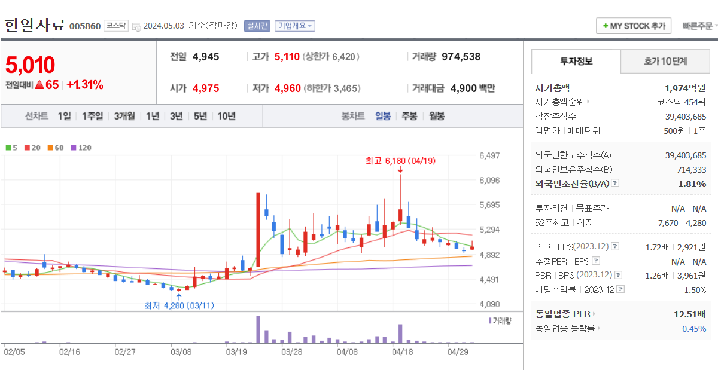Open the 기업개요 dropdown
This screenshot has height=370, width=718.
click(x=294, y=26)
